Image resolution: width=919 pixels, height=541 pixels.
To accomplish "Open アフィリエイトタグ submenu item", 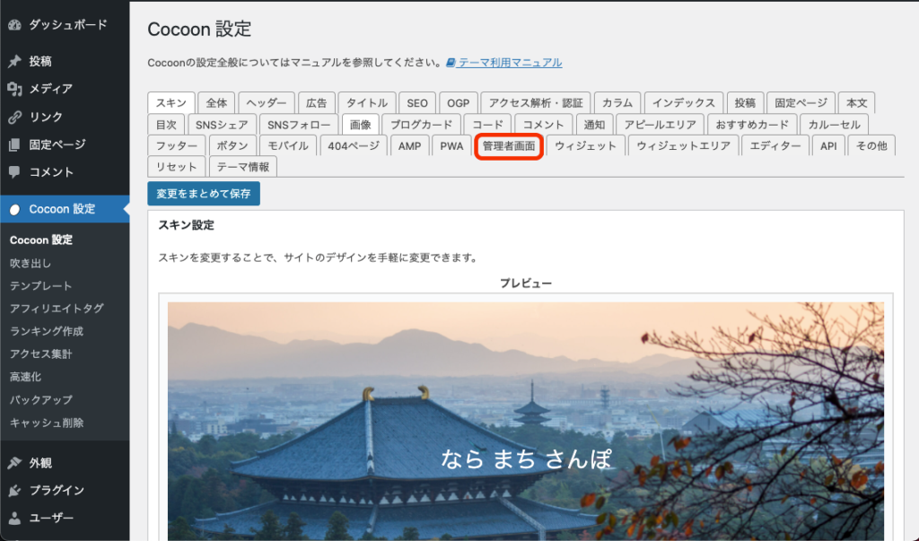I will 57,309.
